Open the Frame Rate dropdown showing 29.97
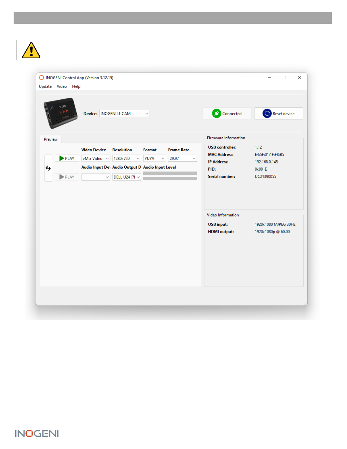347x449 pixels. coord(182,158)
